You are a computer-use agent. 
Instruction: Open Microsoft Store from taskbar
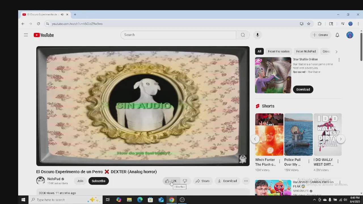click(x=150, y=200)
